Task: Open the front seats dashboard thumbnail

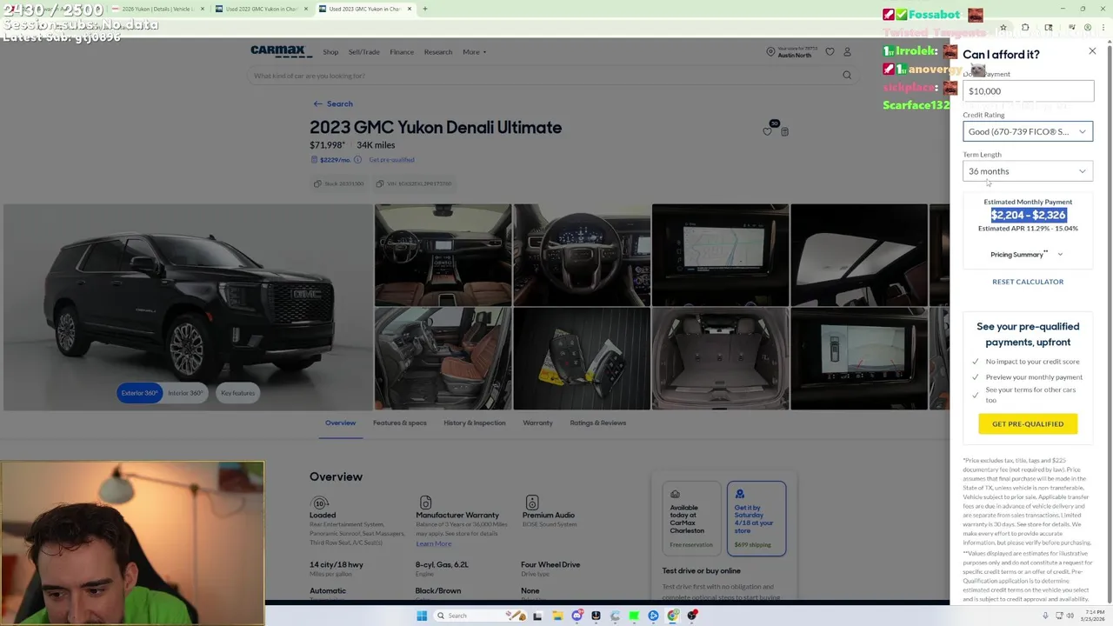Action: point(443,255)
